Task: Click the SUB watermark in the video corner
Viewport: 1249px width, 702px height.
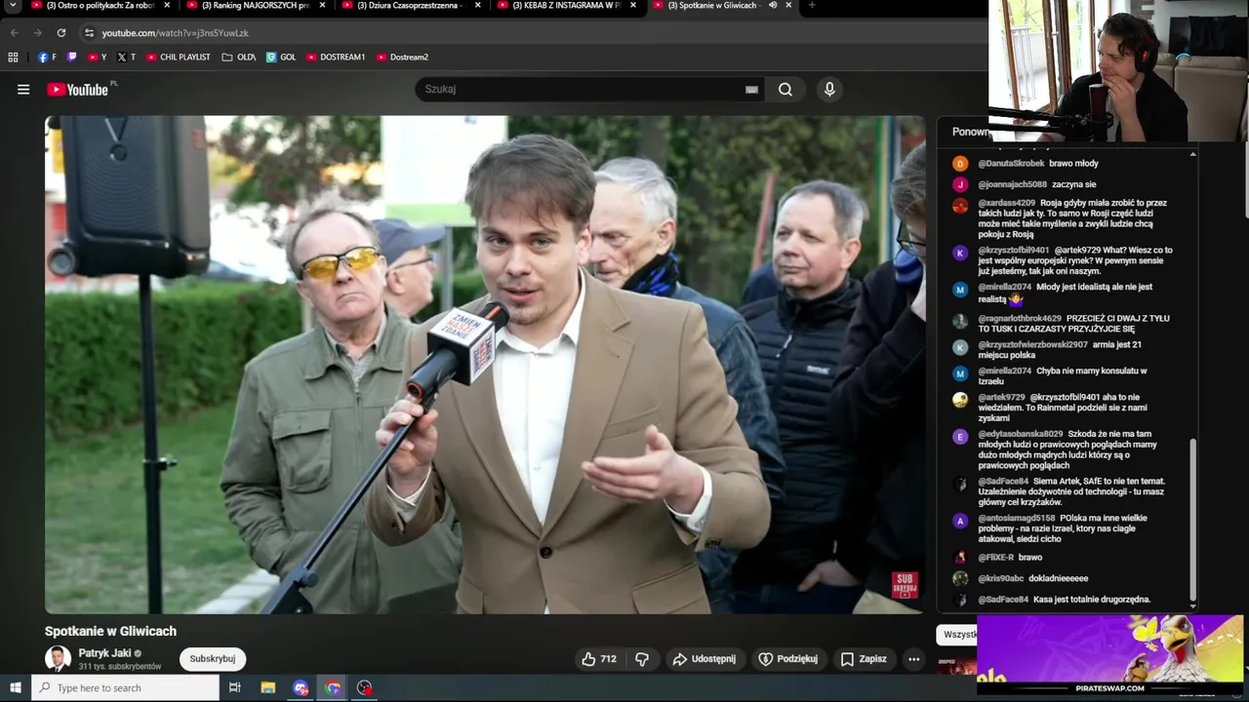Action: [x=905, y=585]
